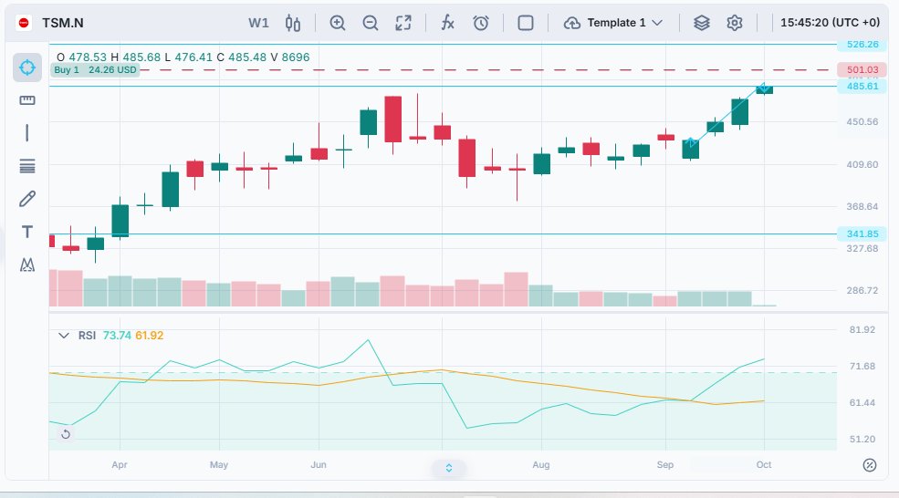This screenshot has width=899, height=498.
Task: Click the 526.26 price line tag
Action: pos(862,44)
